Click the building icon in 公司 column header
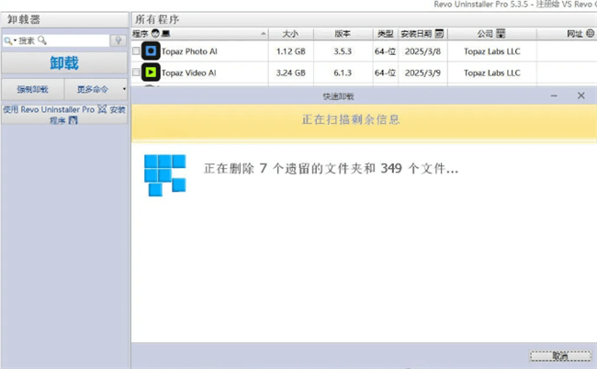The width and height of the screenshot is (597, 369). point(501,33)
